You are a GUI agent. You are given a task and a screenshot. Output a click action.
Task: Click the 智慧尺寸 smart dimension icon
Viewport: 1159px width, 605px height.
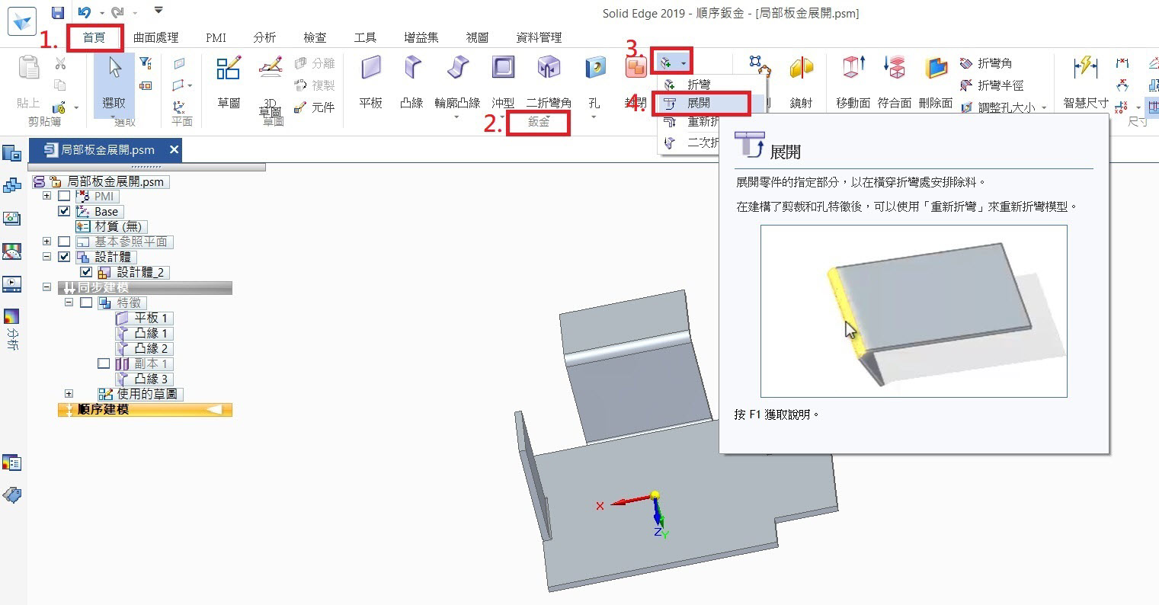click(x=1085, y=67)
